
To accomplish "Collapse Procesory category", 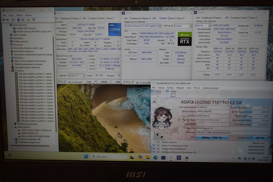I will [9, 71].
